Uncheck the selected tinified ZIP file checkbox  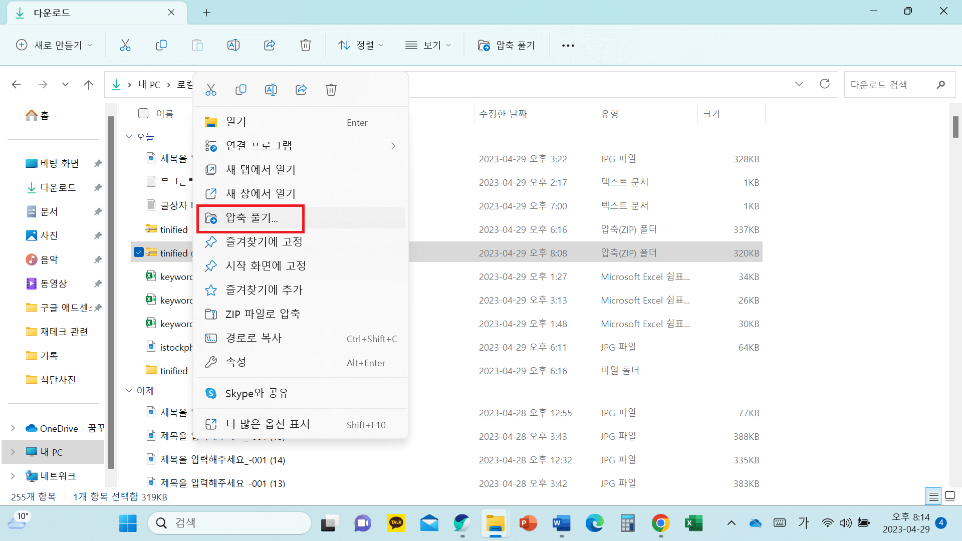coord(139,252)
